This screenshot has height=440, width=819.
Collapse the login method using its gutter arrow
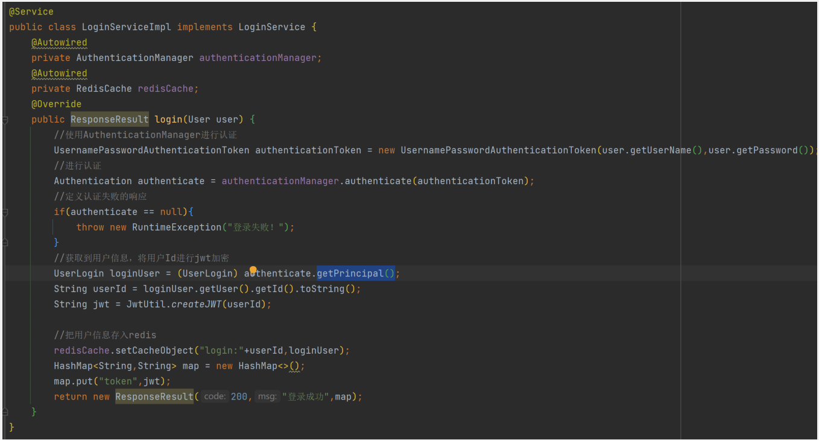[5, 119]
